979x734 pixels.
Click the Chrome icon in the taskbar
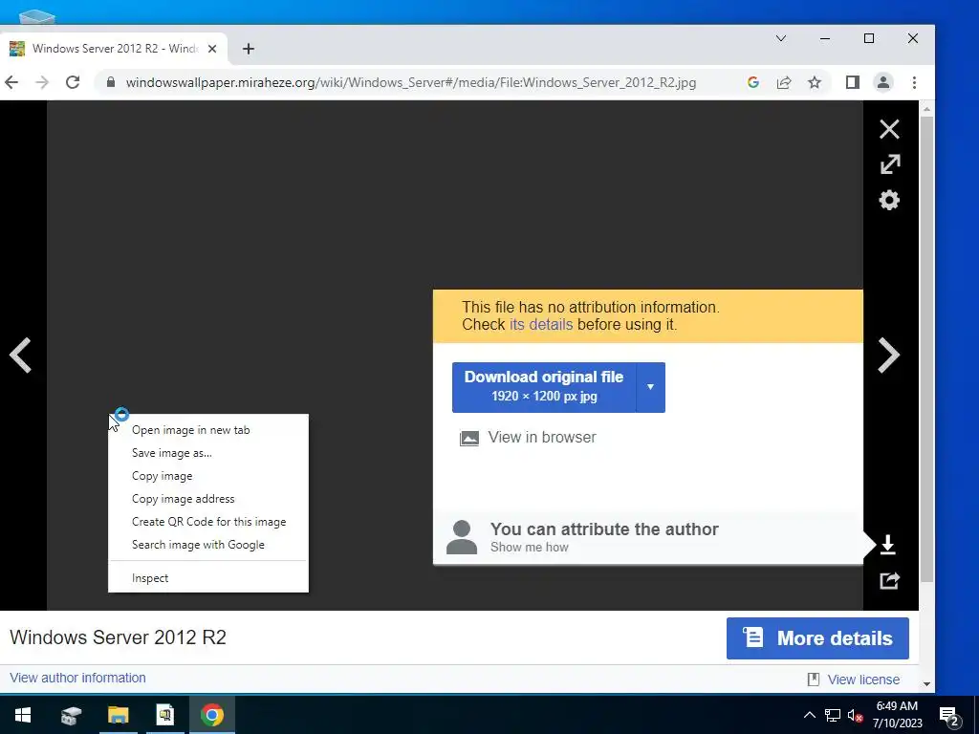(x=212, y=715)
